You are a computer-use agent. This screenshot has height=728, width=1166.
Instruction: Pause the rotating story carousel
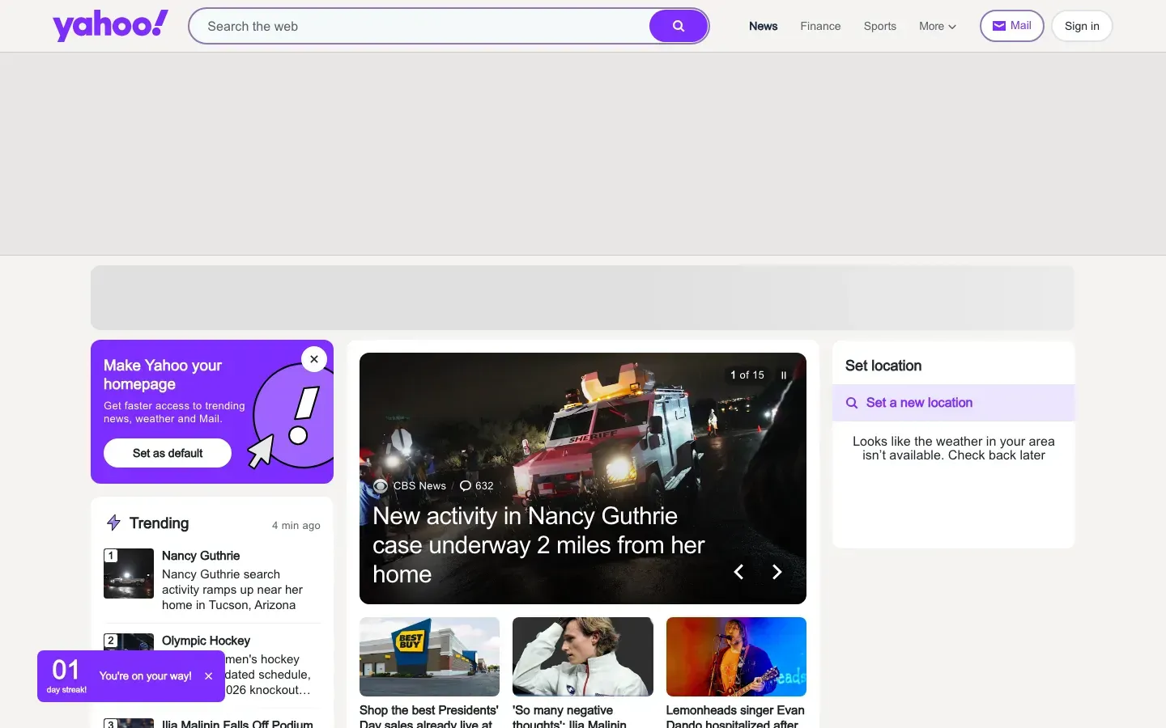784,375
